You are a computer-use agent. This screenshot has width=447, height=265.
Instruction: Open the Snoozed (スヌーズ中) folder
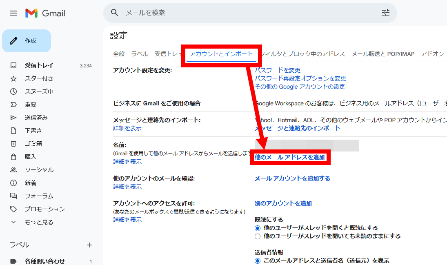pos(39,91)
